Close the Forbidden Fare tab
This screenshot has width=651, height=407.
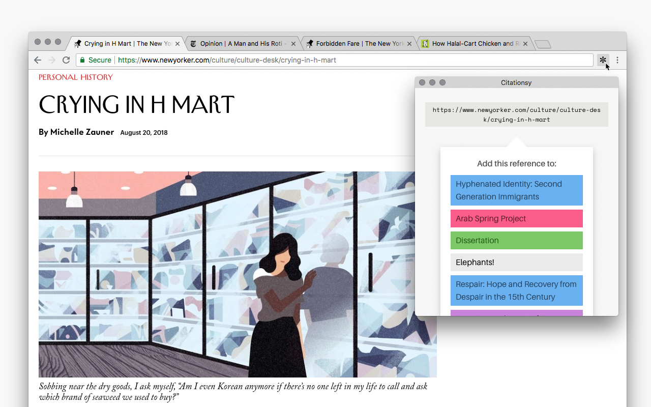click(x=409, y=44)
